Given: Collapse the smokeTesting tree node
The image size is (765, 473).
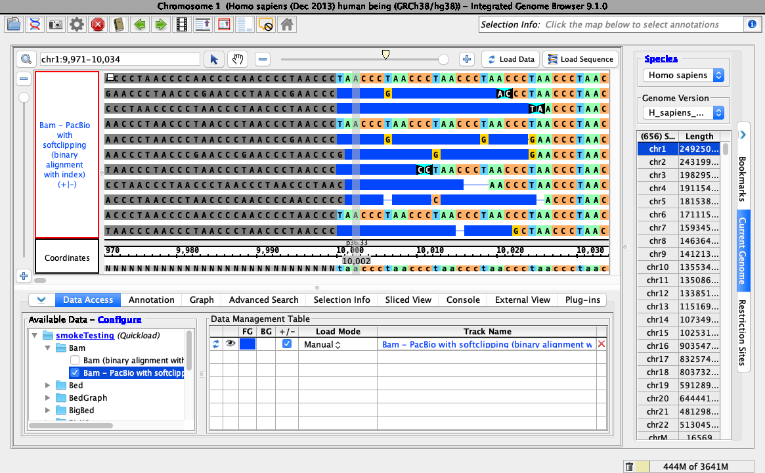Looking at the screenshot, I should pos(35,335).
